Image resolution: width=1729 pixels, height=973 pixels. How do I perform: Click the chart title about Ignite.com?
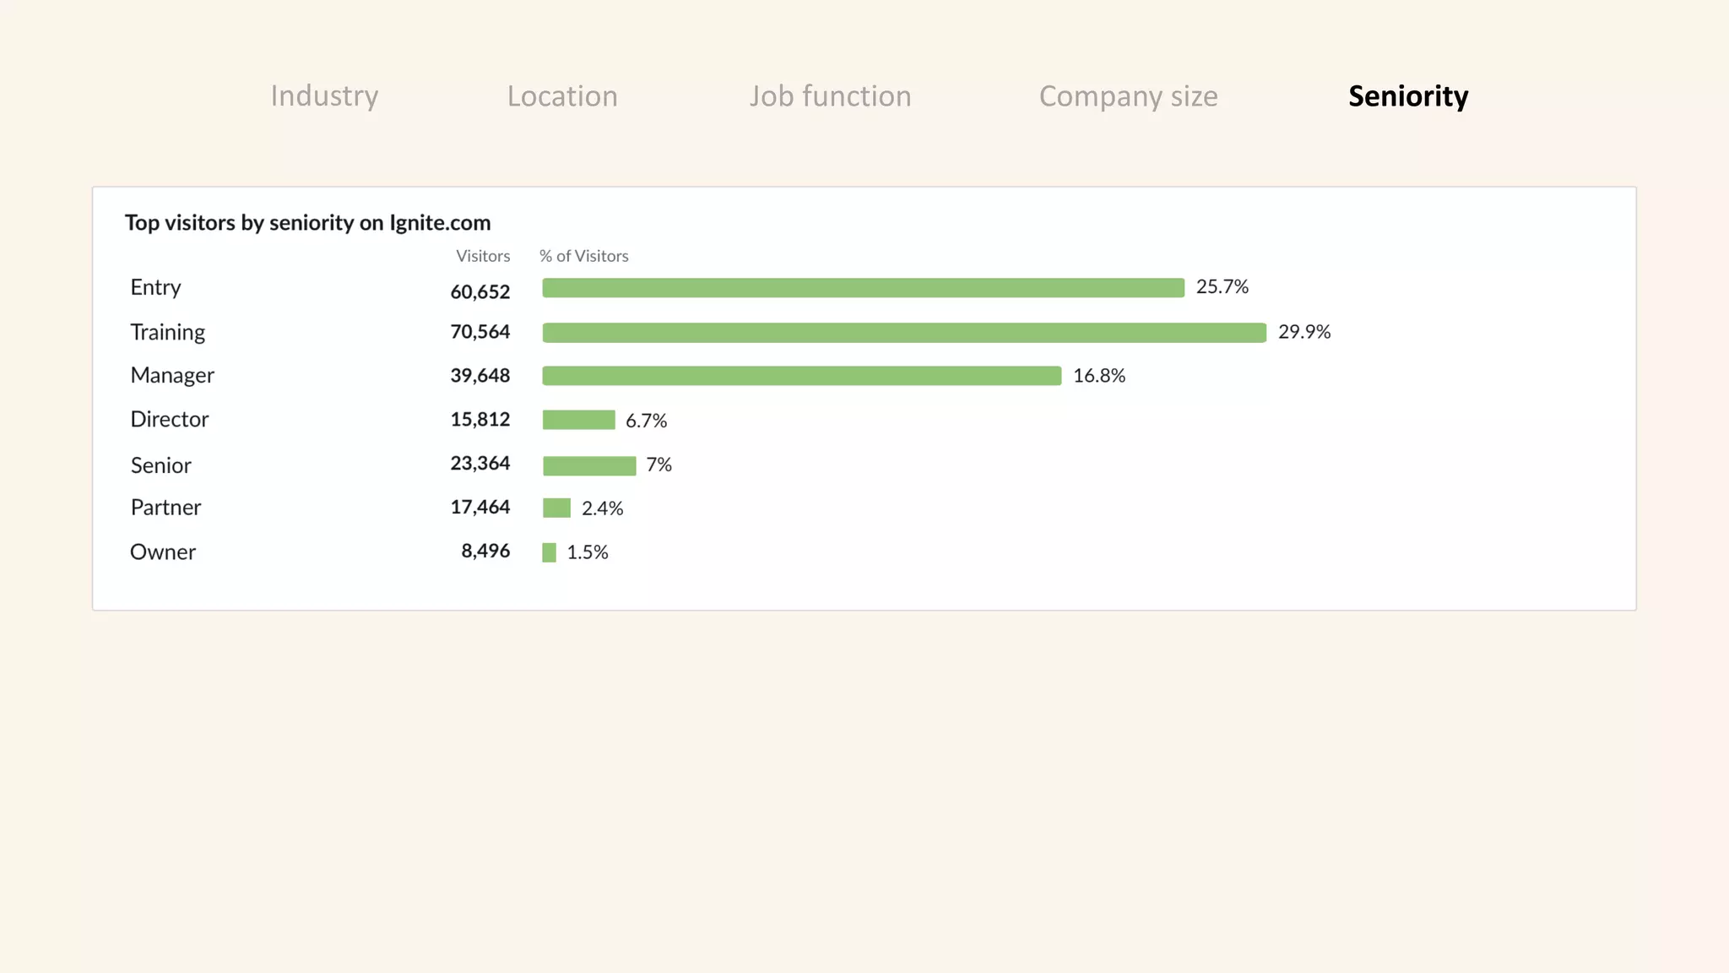coord(307,223)
